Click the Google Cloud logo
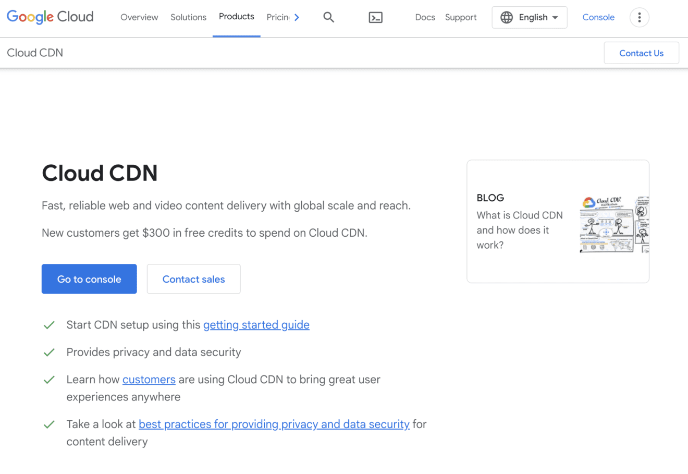 pyautogui.click(x=50, y=17)
